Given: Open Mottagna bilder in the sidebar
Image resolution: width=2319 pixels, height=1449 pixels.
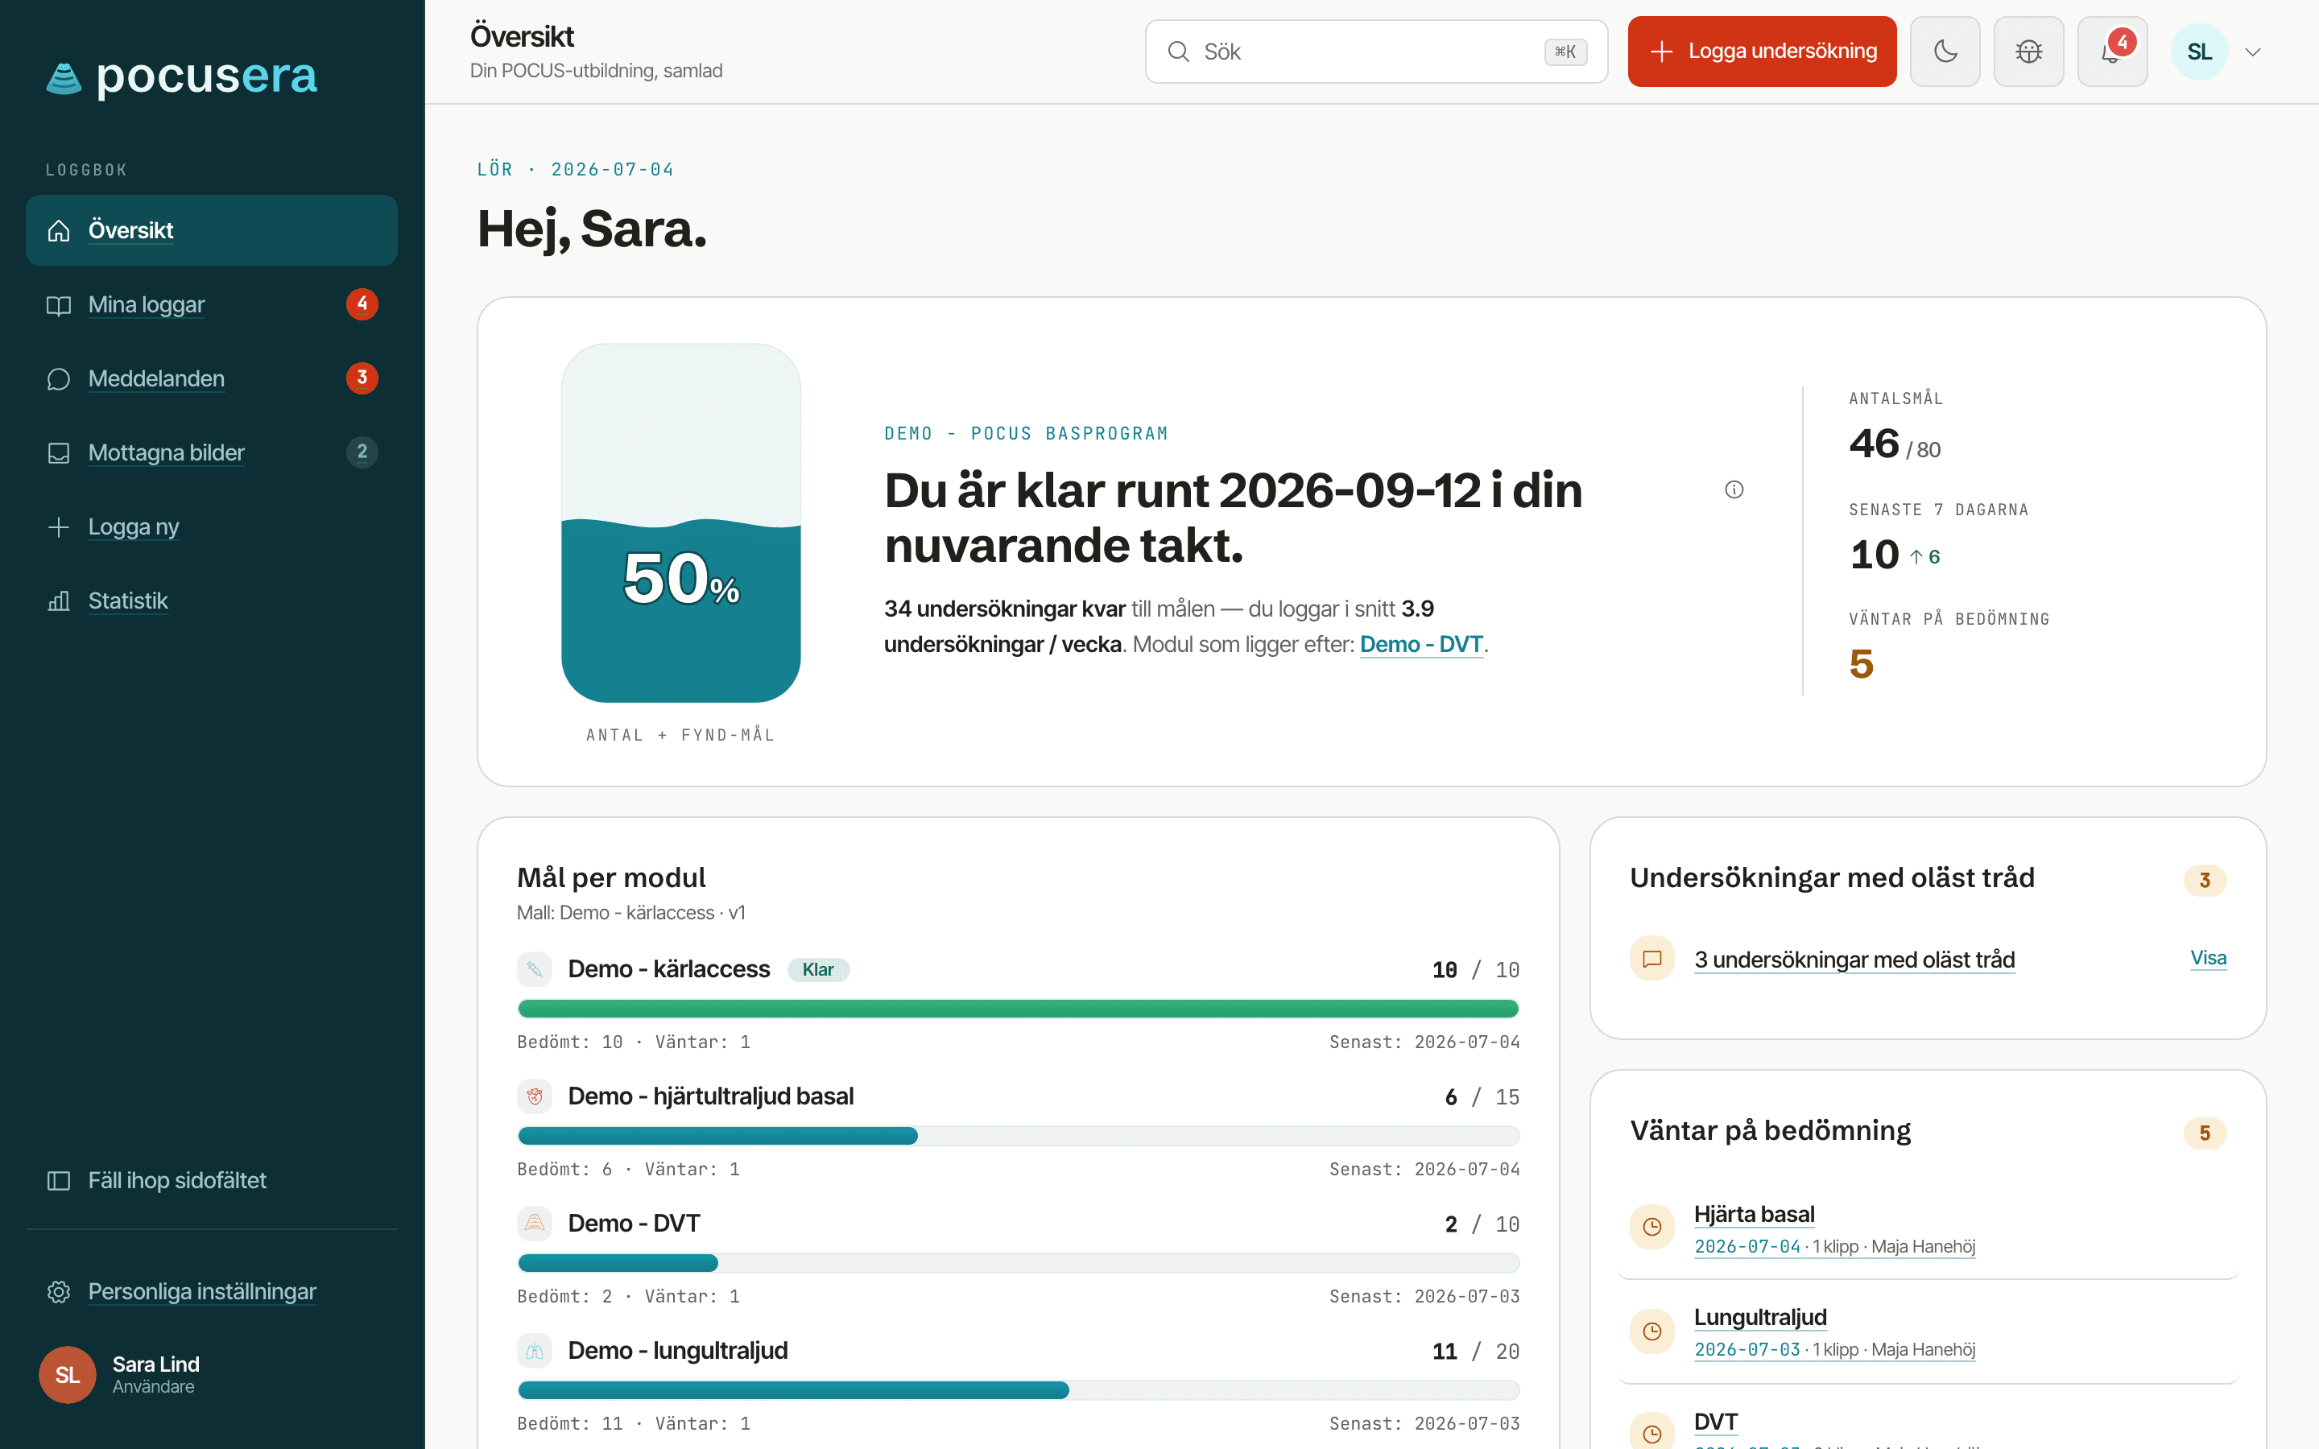Looking at the screenshot, I should click(212, 452).
